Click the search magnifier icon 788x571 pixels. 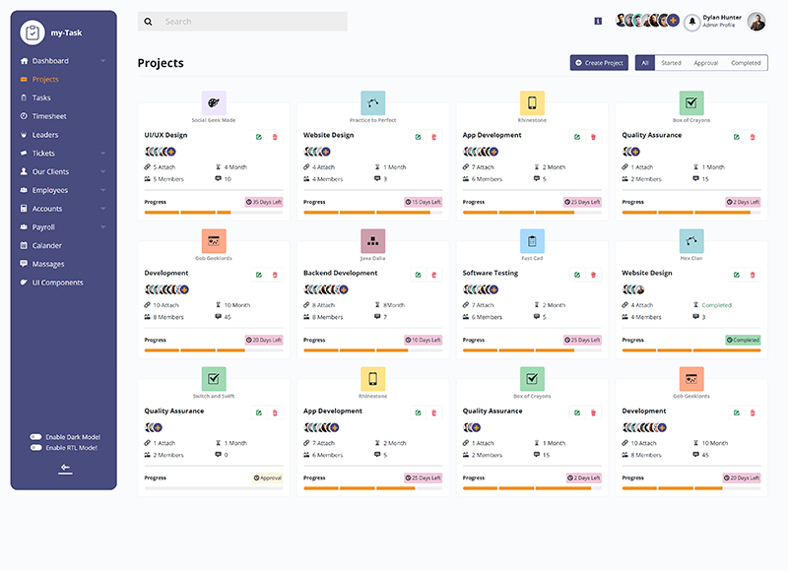tap(149, 22)
